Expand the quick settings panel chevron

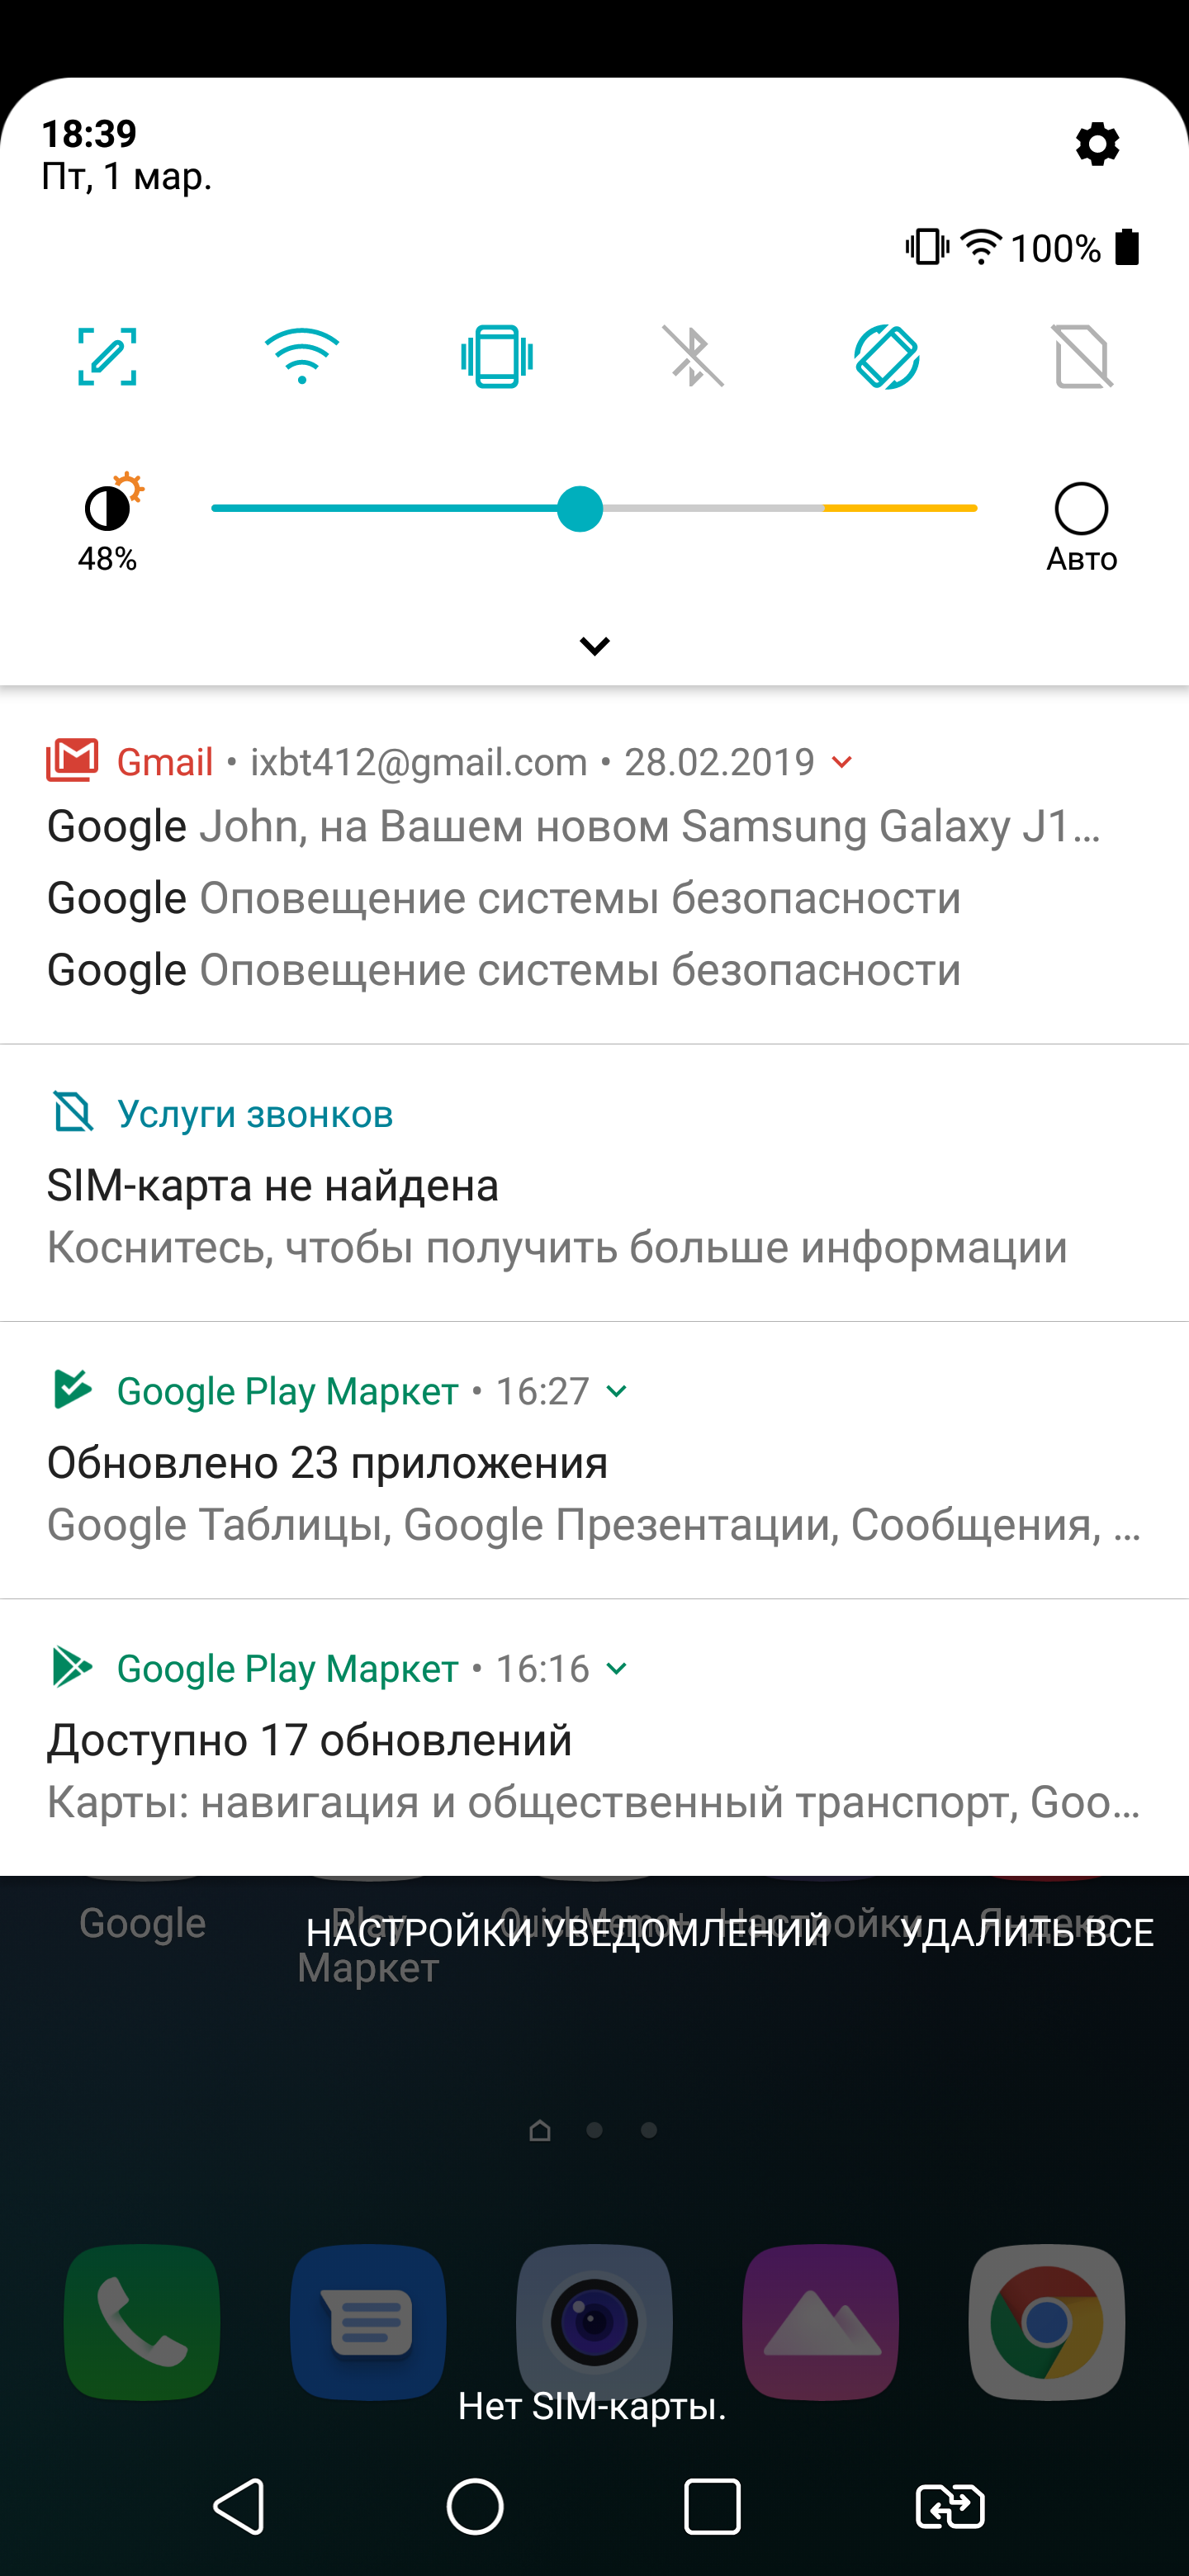pyautogui.click(x=594, y=646)
